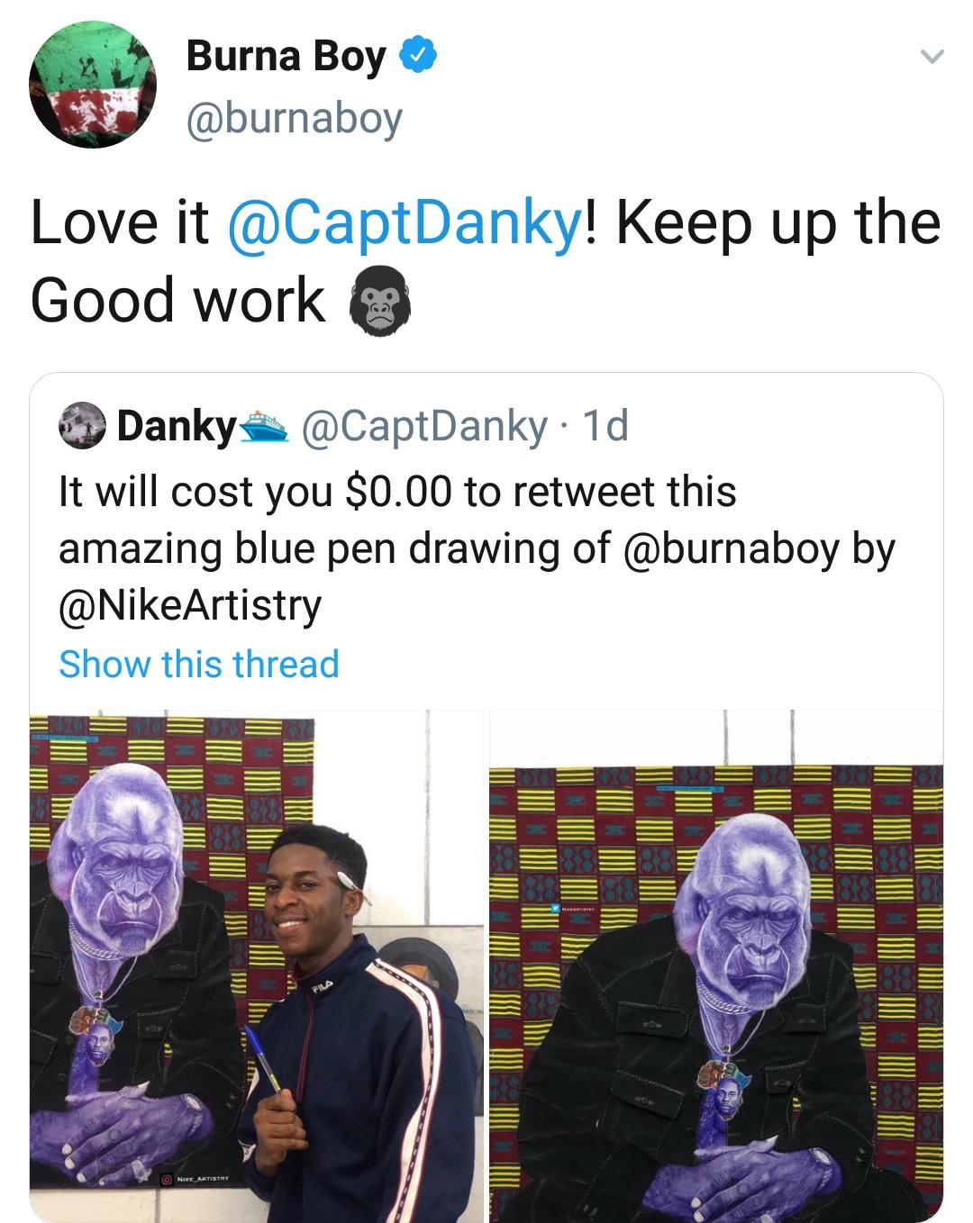The height and width of the screenshot is (1223, 973).
Task: Open the left photo with the artist
Action: tap(256, 964)
